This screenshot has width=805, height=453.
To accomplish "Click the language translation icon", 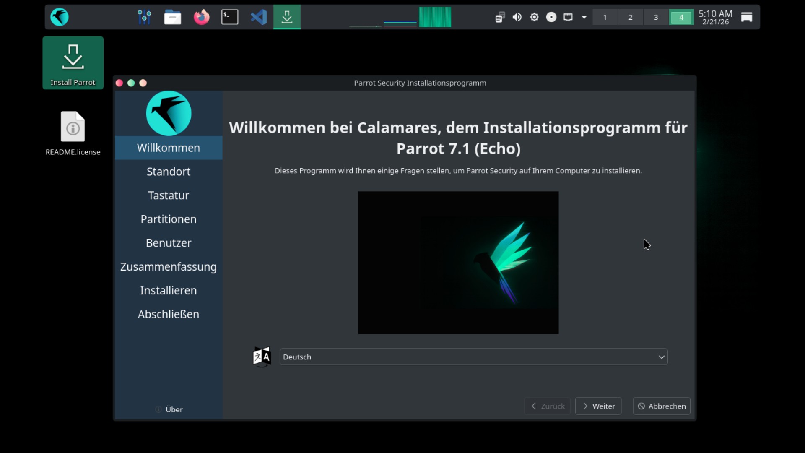I will pyautogui.click(x=262, y=357).
